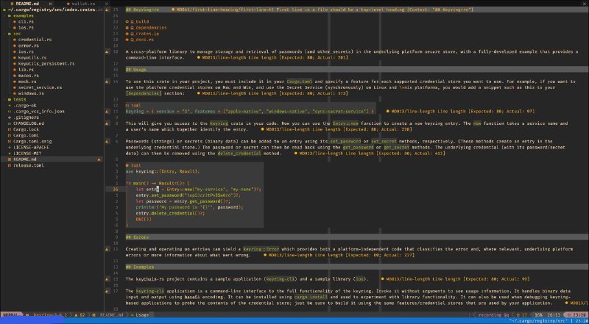589x324 pixels.
Task: Open macos.rs in the file tree
Action: [28, 76]
